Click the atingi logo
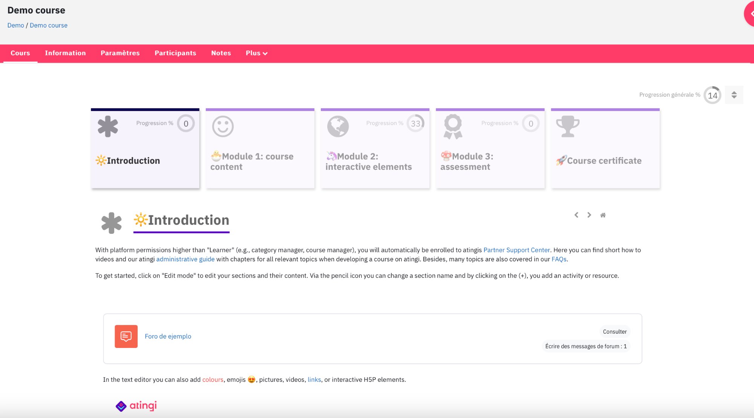 (136, 406)
